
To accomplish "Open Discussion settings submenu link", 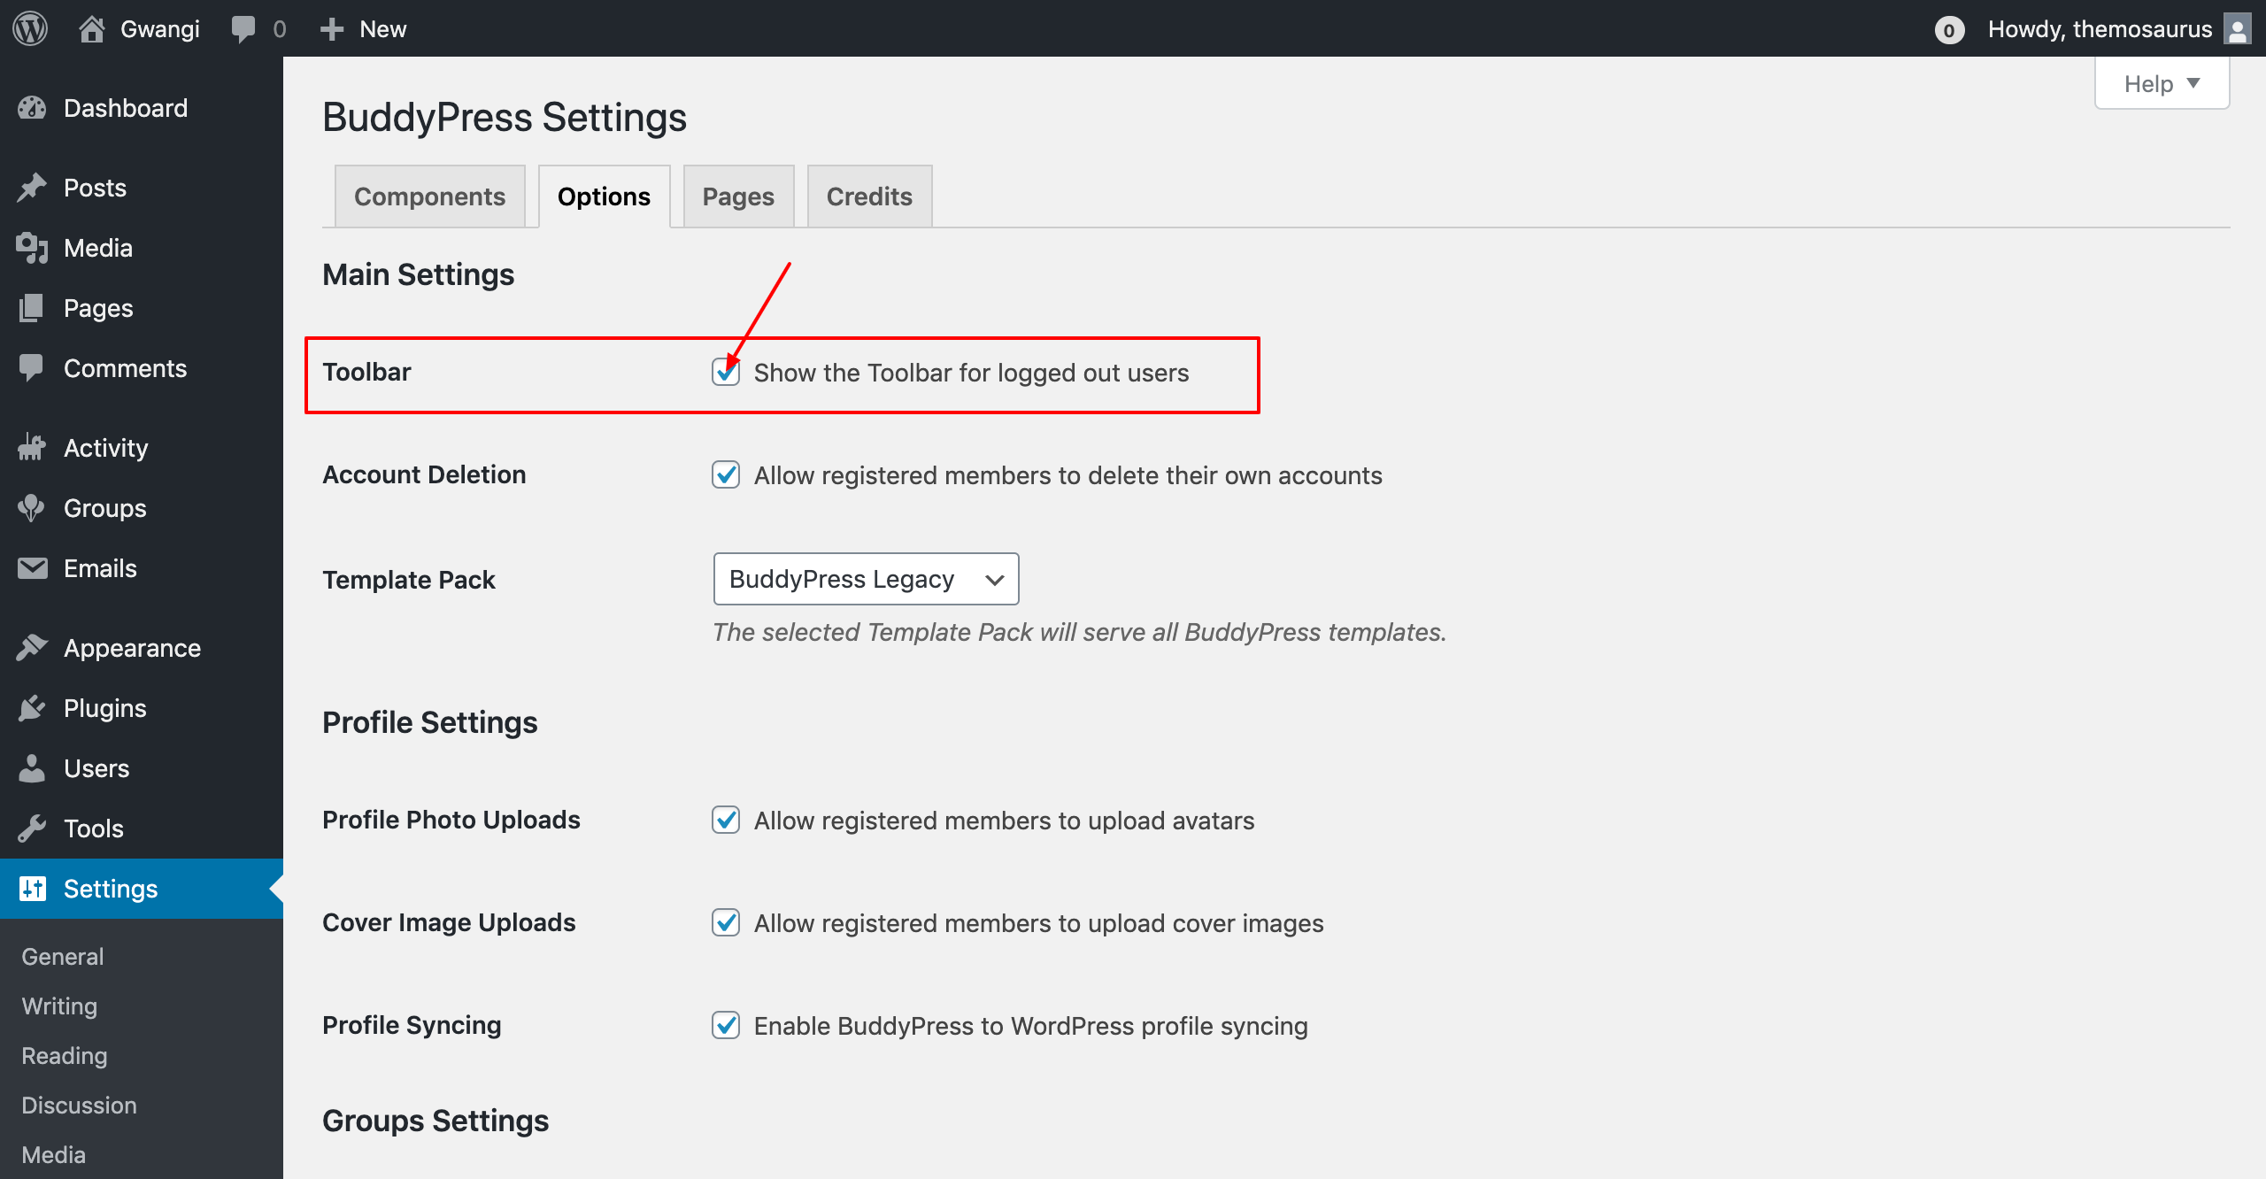I will click(x=79, y=1106).
